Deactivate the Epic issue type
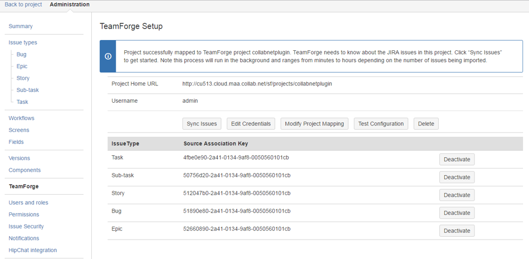This screenshot has width=529, height=259. 457,231
